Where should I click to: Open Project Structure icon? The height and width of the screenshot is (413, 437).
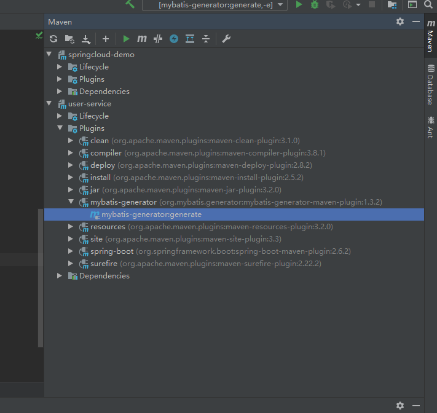[392, 4]
